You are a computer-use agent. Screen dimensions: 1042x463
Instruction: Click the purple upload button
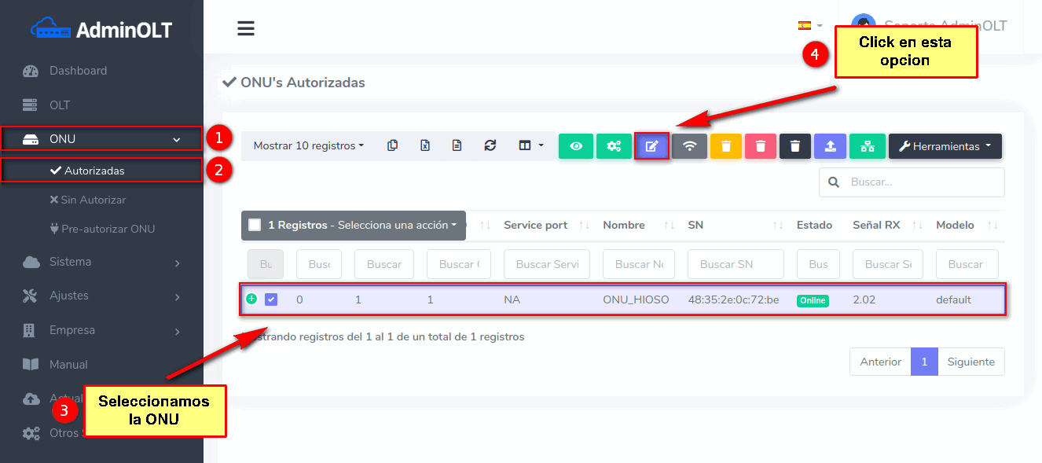(830, 146)
